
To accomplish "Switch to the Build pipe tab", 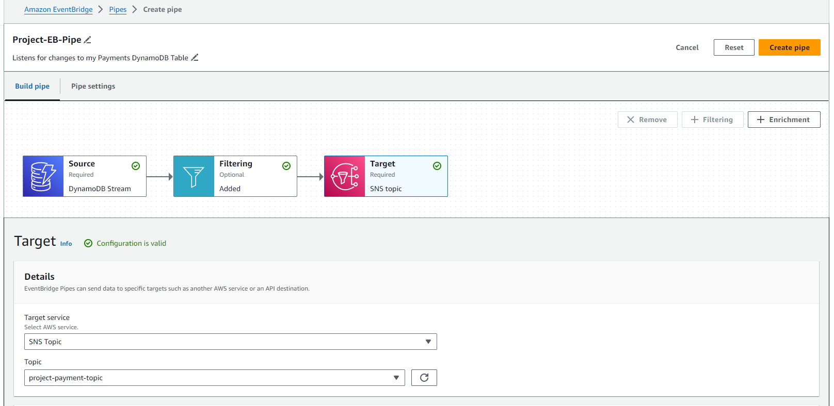I will (32, 86).
